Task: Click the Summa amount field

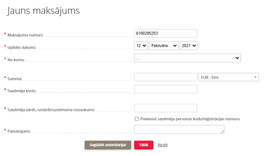Action: (x=165, y=77)
